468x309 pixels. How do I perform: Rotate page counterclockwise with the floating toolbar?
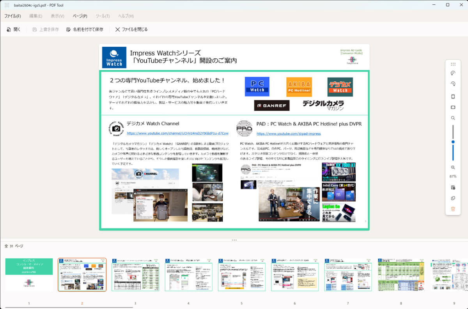(x=453, y=73)
